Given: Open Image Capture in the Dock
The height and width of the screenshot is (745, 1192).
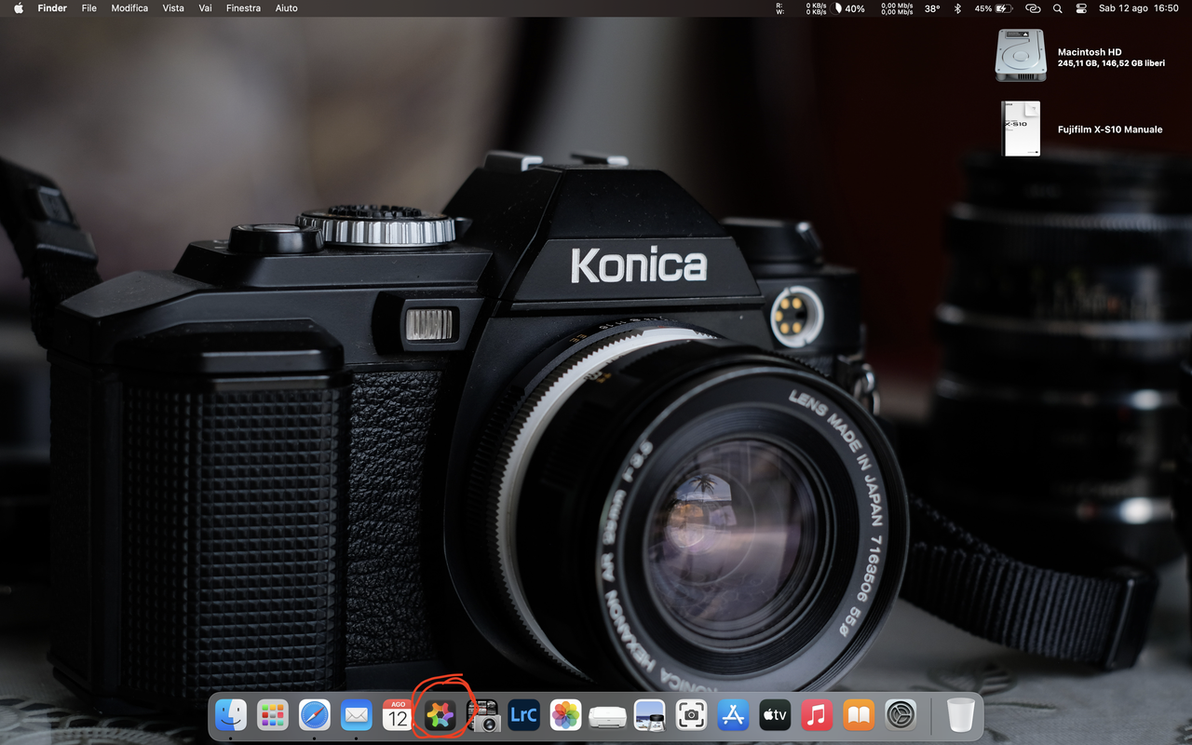Looking at the screenshot, I should pyautogui.click(x=482, y=715).
